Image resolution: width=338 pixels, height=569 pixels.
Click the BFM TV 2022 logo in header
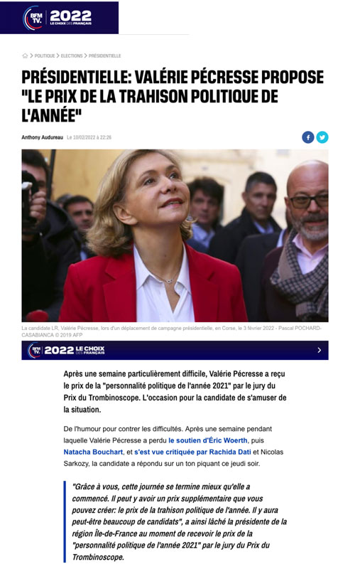click(x=59, y=17)
